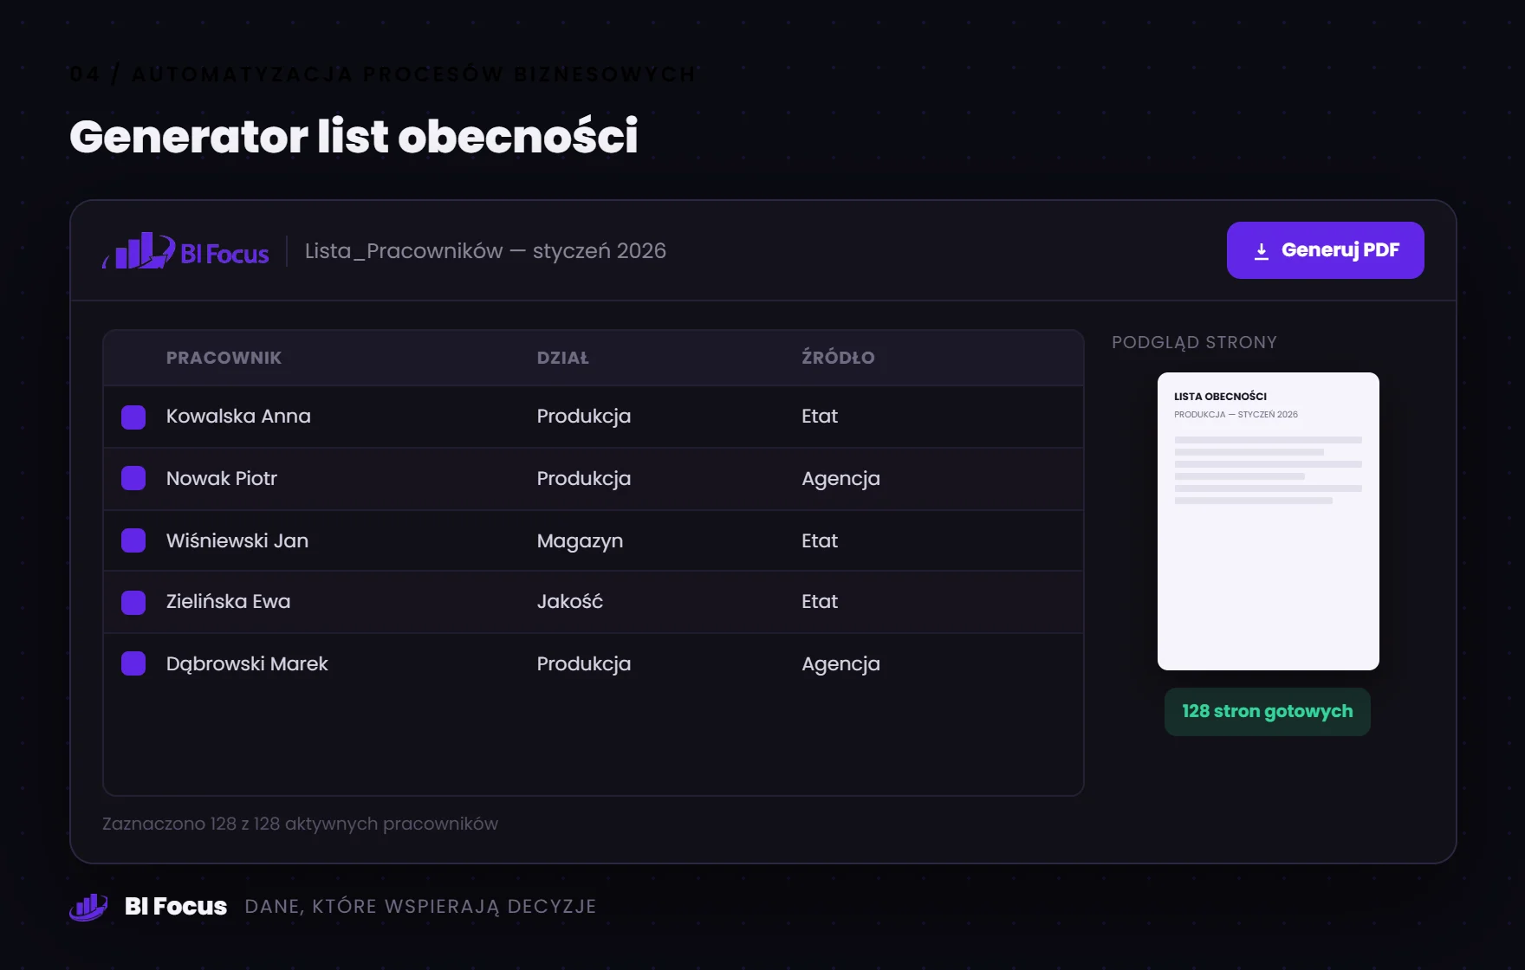
Task: Click the 'DANE, KTÓRE WSPIERAJĄ DECYZJE' tagline
Action: tap(420, 907)
